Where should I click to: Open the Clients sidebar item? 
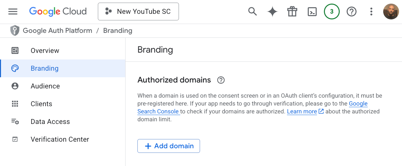[x=41, y=104]
